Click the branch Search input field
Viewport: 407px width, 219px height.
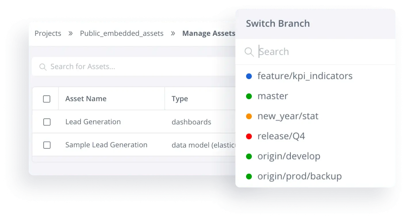[x=287, y=52]
